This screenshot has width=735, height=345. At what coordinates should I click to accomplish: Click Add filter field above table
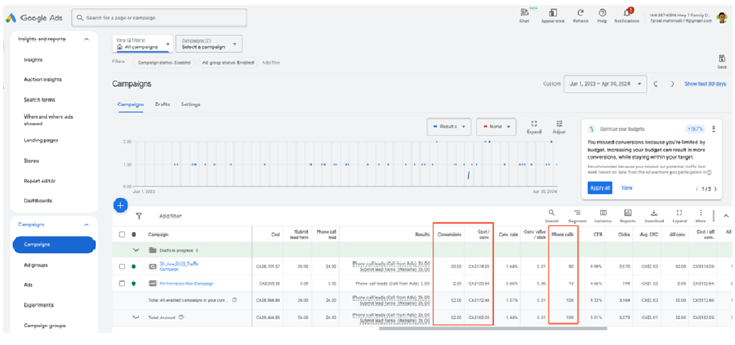[x=171, y=216]
